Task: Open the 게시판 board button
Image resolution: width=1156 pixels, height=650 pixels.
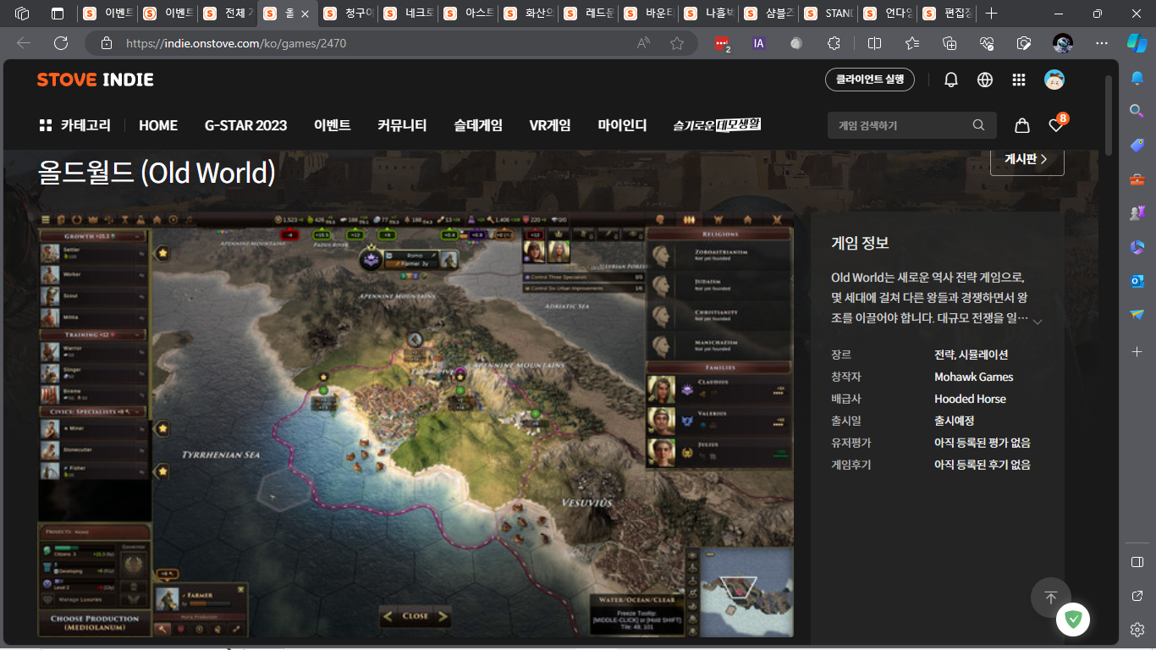Action: 1027,159
